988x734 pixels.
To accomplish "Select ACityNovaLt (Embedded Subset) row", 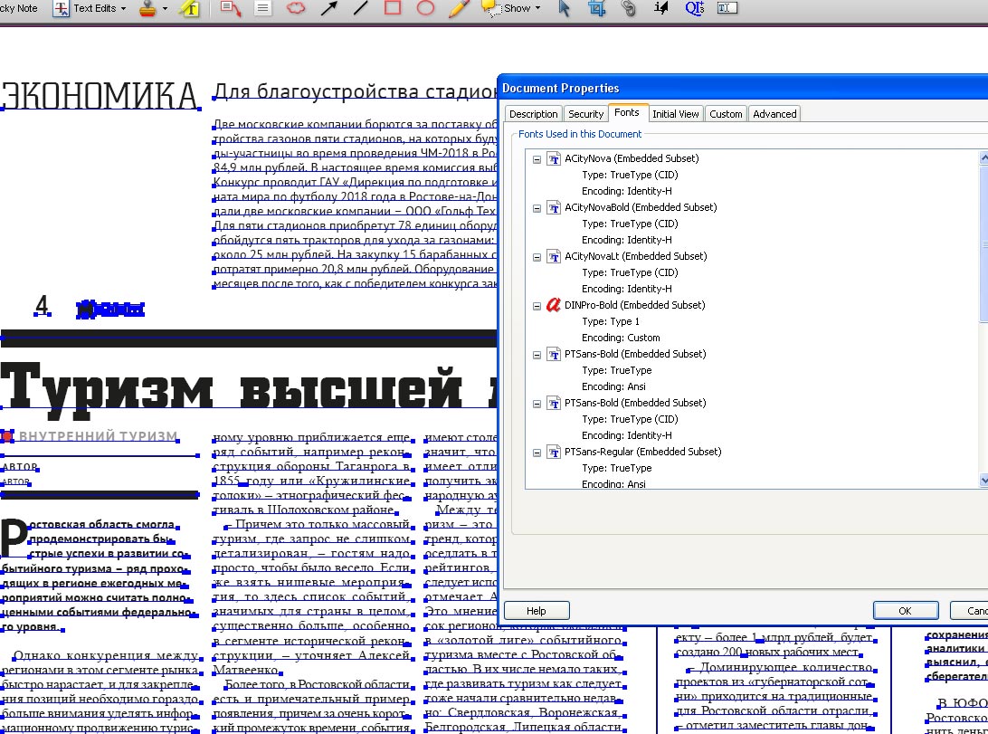I will coord(635,256).
